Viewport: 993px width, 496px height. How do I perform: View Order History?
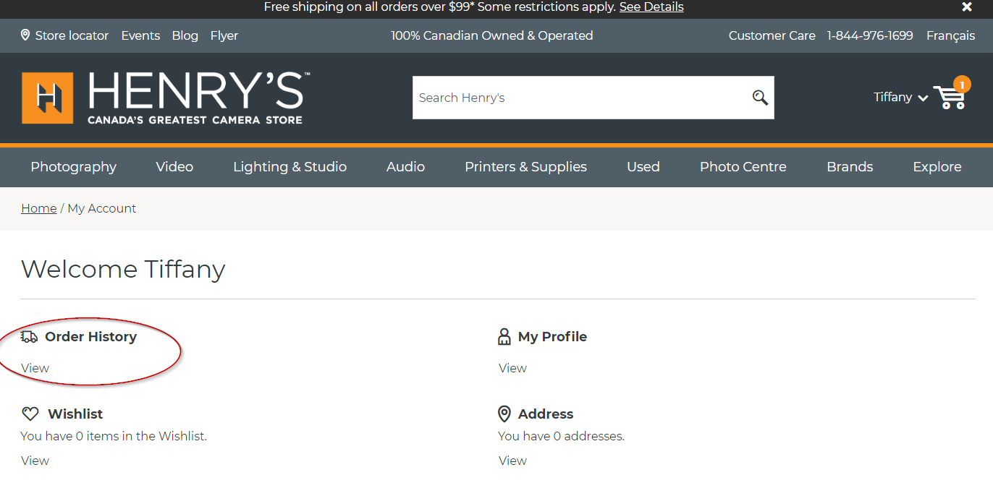coord(35,368)
